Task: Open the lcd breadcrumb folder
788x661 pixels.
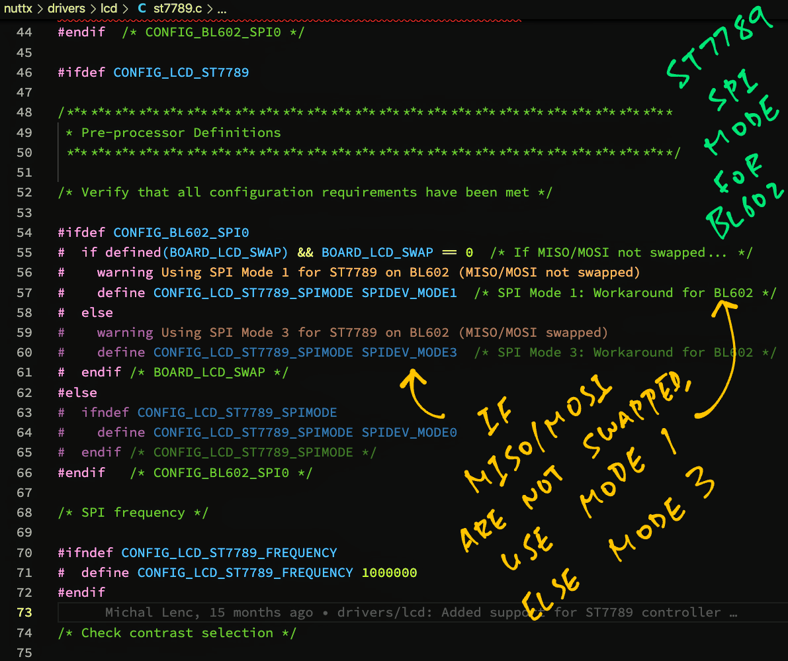Action: (x=109, y=9)
